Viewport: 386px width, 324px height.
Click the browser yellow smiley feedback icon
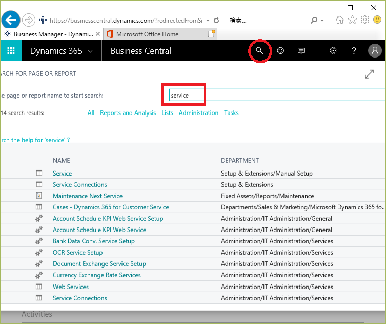pos(377,20)
